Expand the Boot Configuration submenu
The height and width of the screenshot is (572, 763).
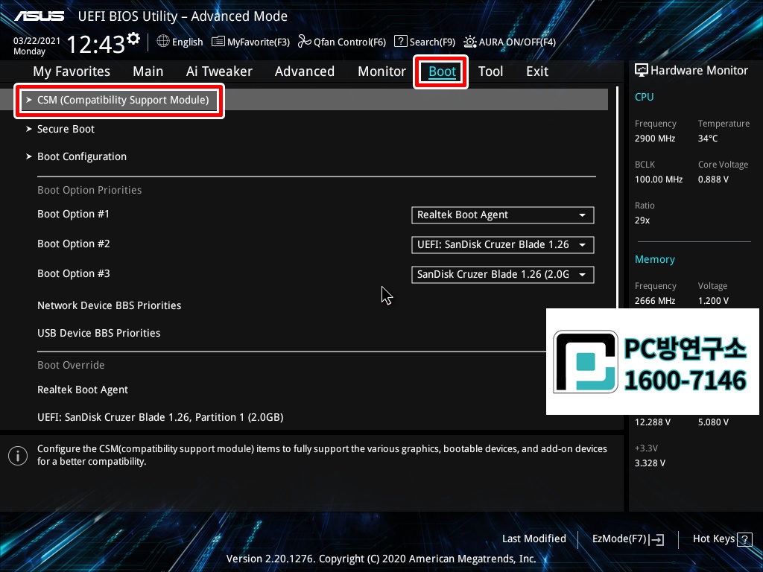point(82,156)
